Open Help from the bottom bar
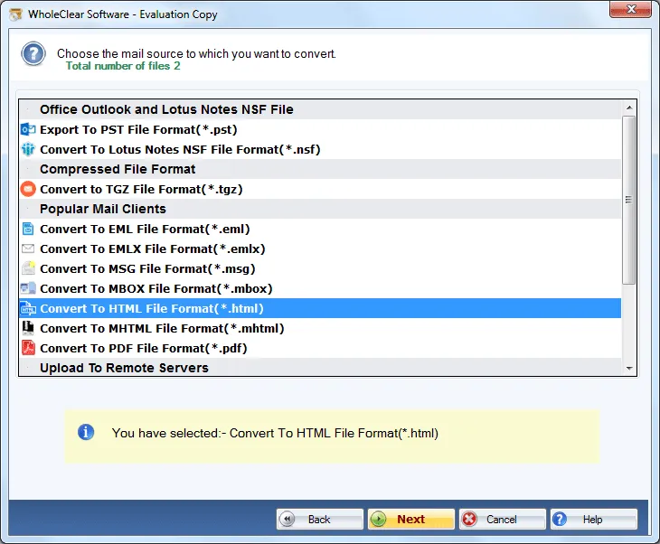The height and width of the screenshot is (544, 660). [x=593, y=520]
